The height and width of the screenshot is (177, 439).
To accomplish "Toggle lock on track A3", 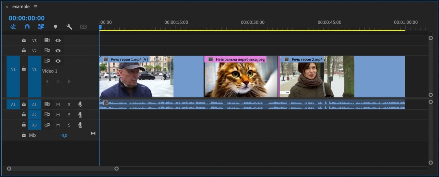I will 24,125.
